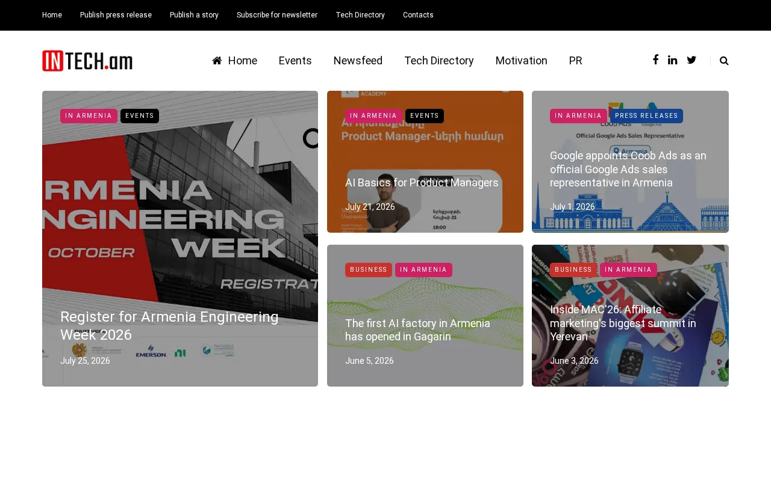Open first AI factory in Armenia article
The image size is (771, 481).
[x=417, y=330]
